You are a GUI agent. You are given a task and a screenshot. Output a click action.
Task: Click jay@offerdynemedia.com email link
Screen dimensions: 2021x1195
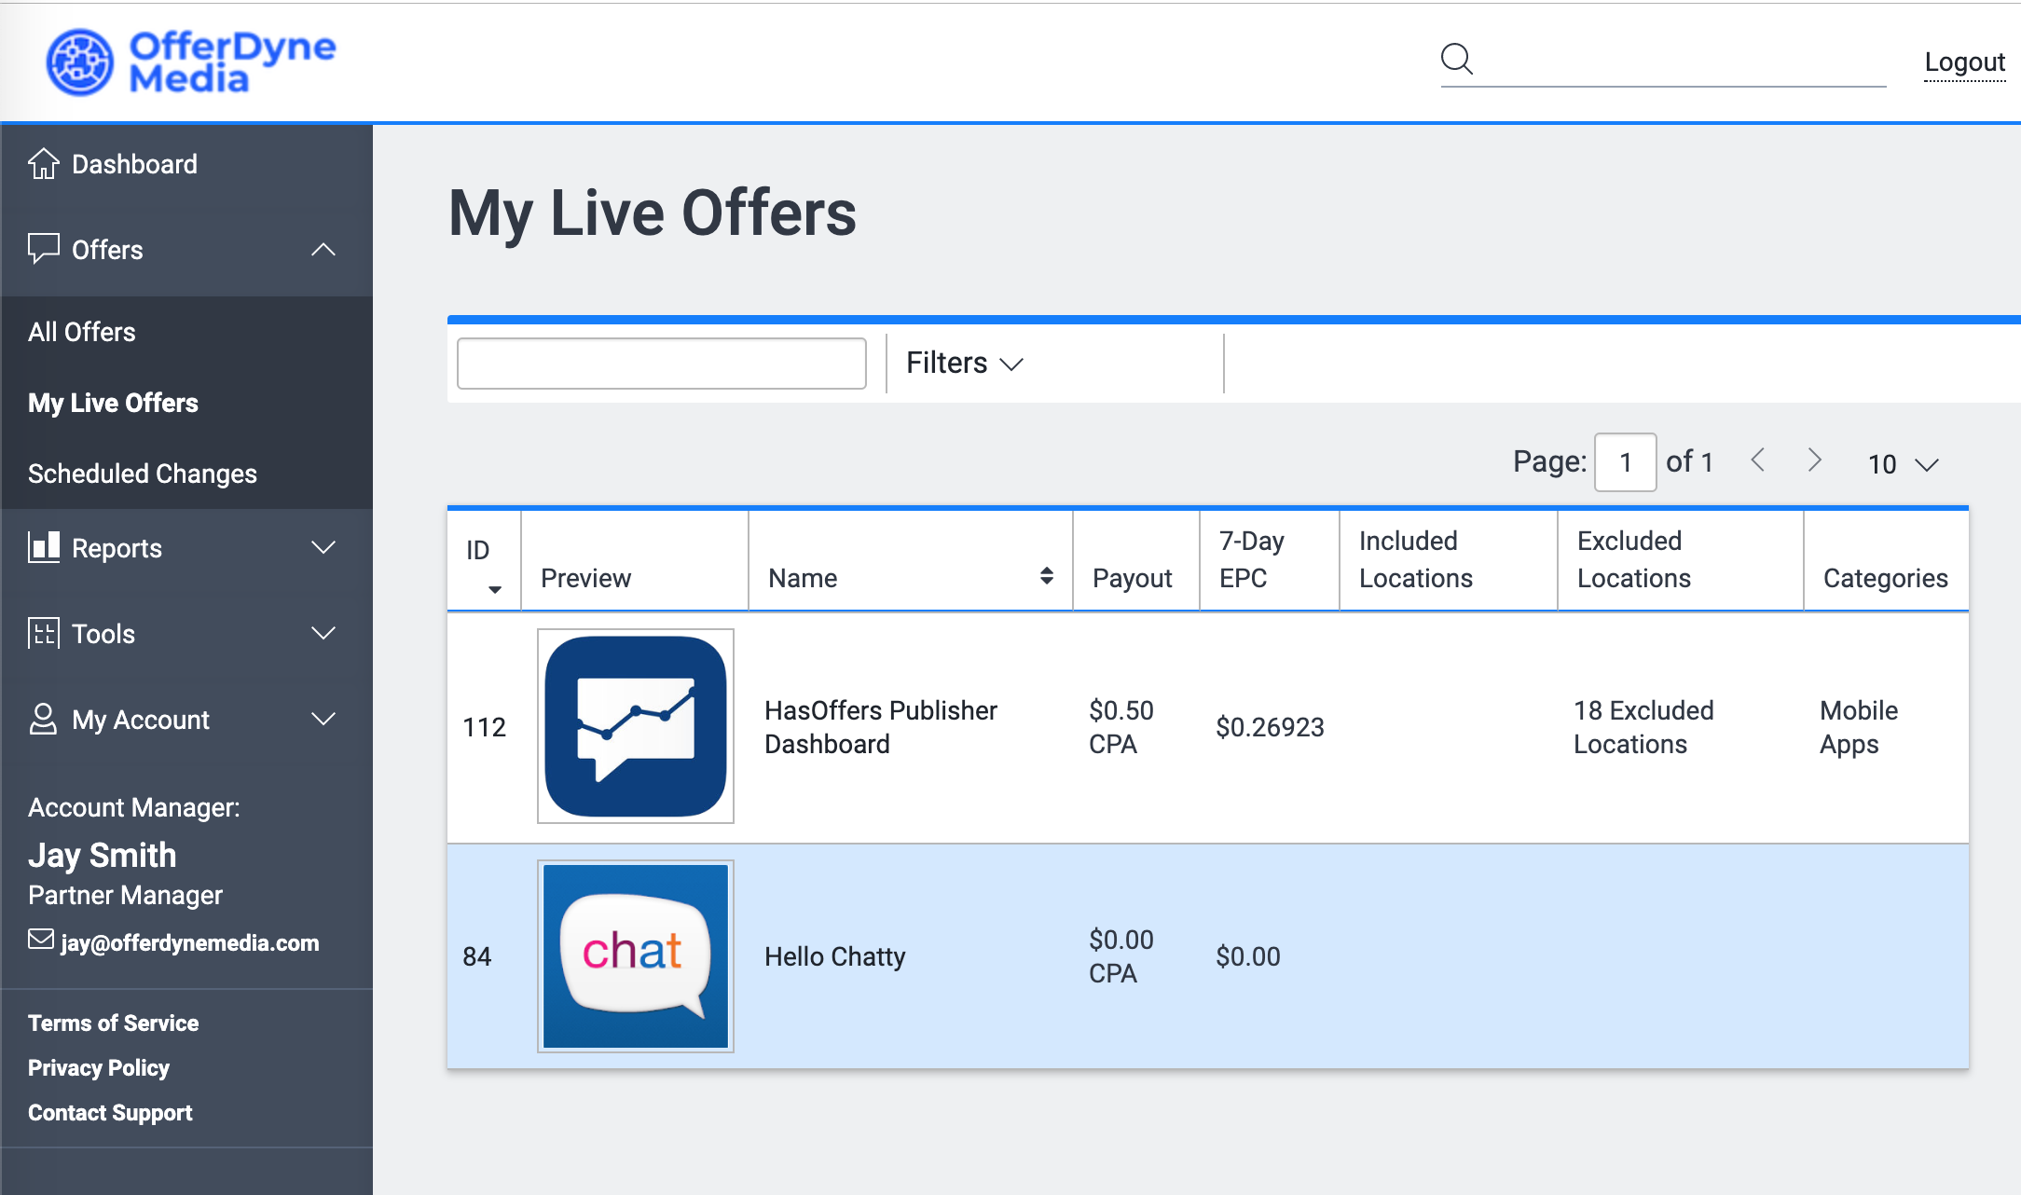coord(190,942)
